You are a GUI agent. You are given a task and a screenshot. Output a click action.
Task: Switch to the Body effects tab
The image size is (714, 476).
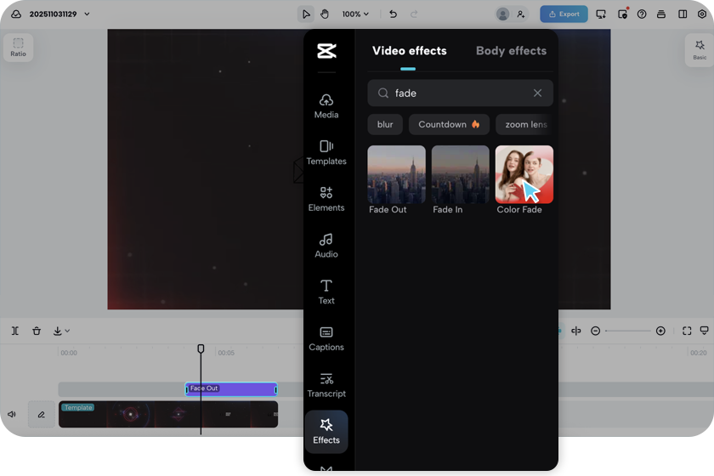coord(511,51)
